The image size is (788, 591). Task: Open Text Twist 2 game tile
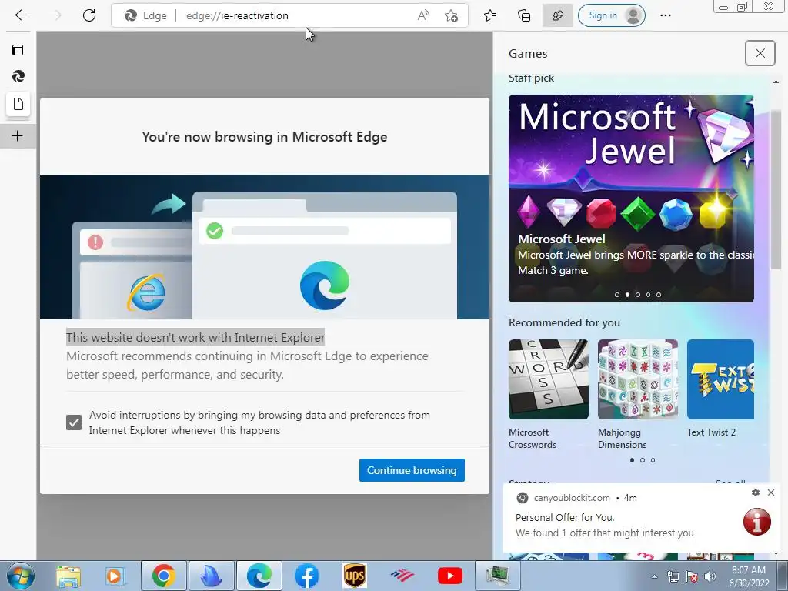tap(720, 389)
